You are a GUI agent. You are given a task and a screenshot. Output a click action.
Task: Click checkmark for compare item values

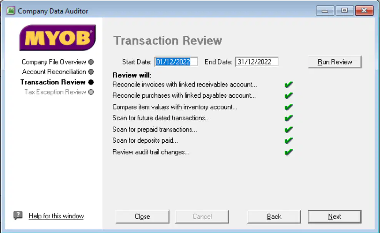click(x=288, y=107)
